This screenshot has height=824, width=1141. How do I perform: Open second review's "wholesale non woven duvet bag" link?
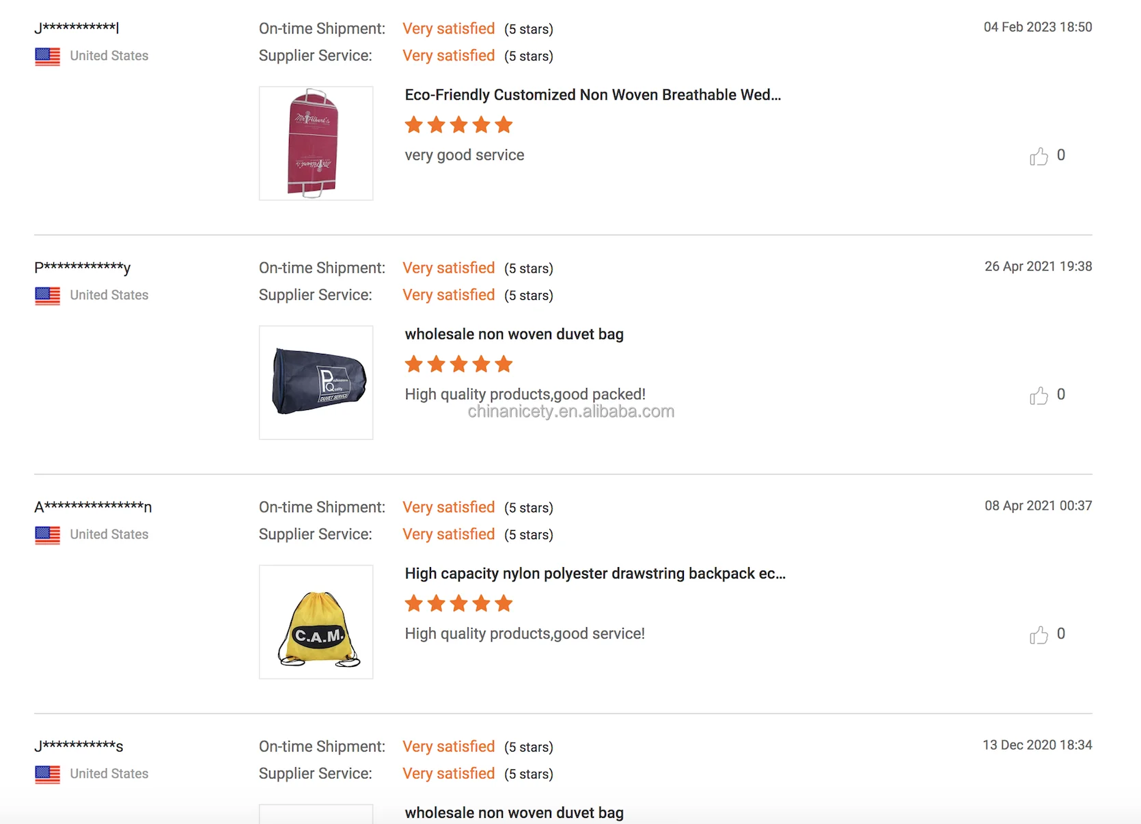(514, 334)
